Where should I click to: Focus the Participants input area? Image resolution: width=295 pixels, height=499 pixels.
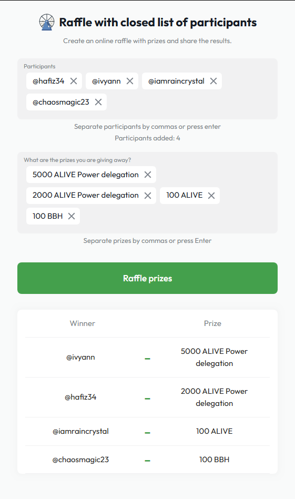click(191, 102)
